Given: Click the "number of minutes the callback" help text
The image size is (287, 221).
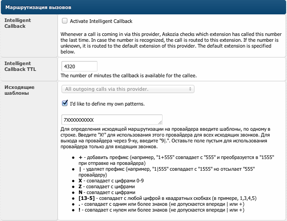Looking at the screenshot, I should click(x=128, y=75).
